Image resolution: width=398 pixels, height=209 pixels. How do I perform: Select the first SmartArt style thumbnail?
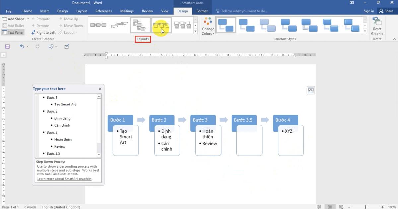click(x=226, y=25)
